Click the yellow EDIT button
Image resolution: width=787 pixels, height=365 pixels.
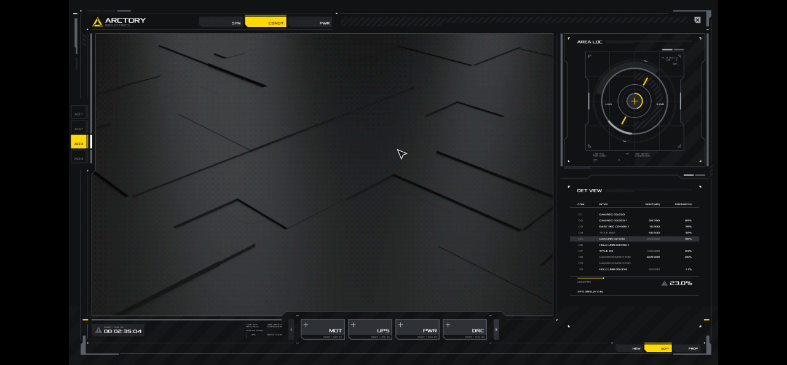(x=658, y=348)
